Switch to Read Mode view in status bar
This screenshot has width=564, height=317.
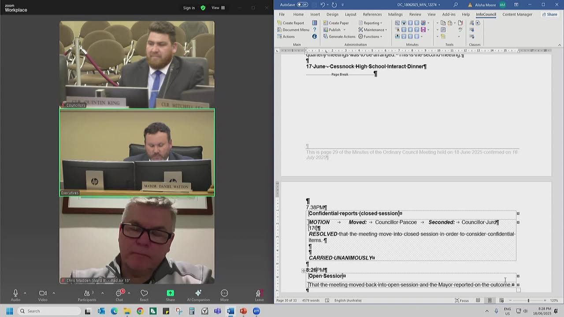point(478,300)
